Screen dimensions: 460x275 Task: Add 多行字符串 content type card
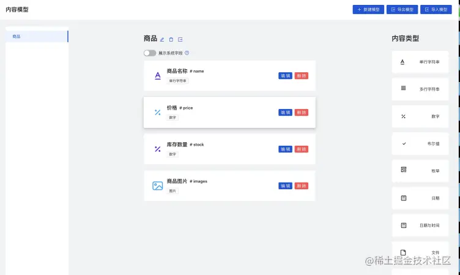pyautogui.click(x=420, y=89)
